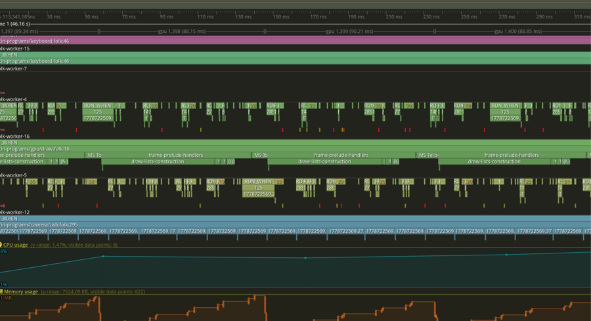Select frame-prelude-handlers zone beneath gpu 1,399
This screenshot has height=321, width=591.
[x=341, y=155]
